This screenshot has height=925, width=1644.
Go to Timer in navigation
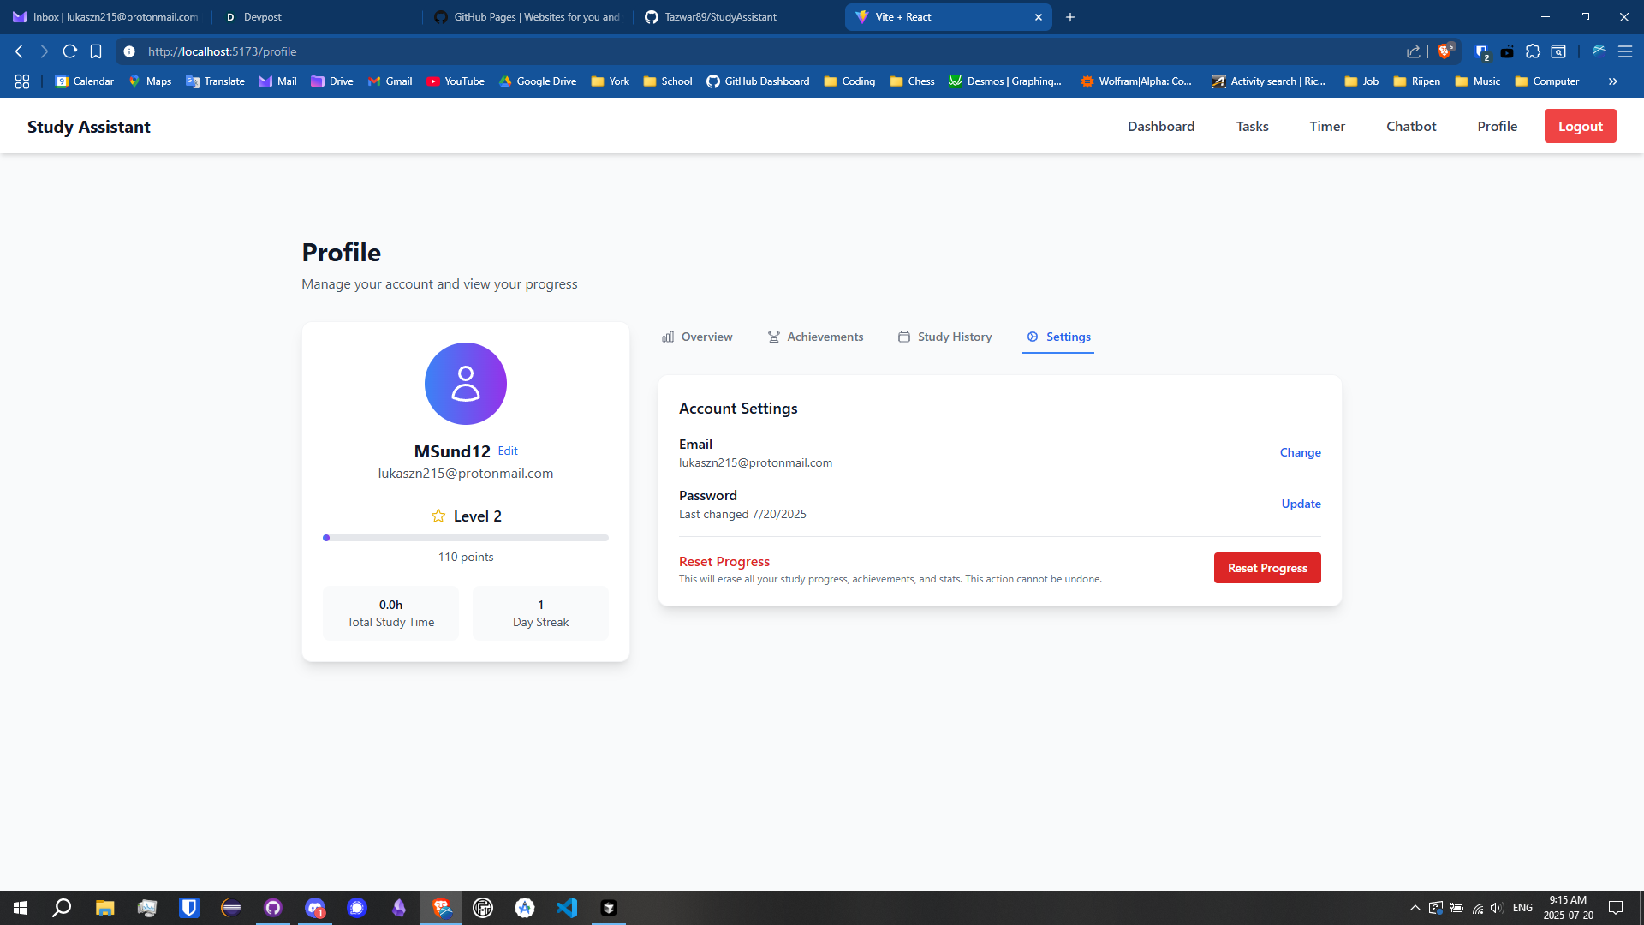[1326, 126]
